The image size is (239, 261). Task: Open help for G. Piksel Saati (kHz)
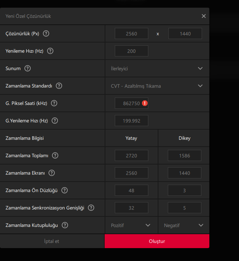pos(54,103)
